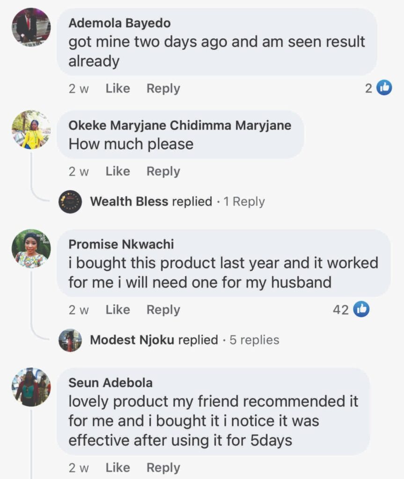The image size is (404, 479).
Task: Open the Okeke Maryjane Chidimma Maryjane name link
Action: [x=180, y=125]
